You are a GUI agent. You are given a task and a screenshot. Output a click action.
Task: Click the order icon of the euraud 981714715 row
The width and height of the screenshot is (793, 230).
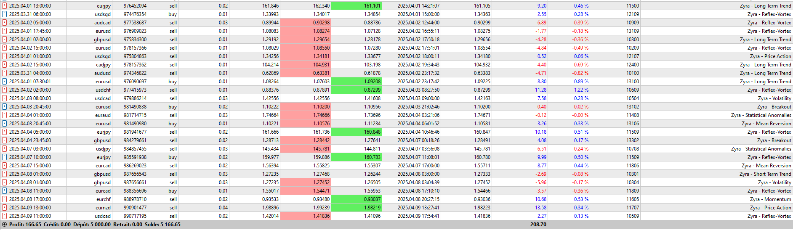coord(5,115)
